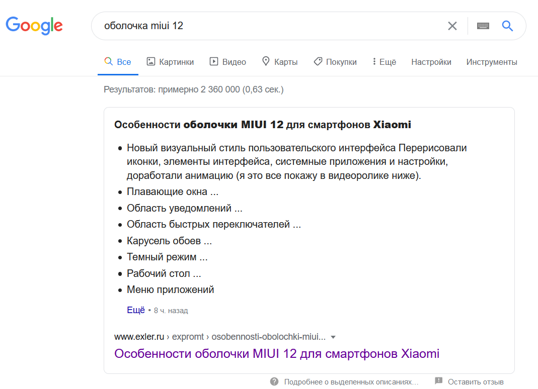Screen dimensions: 538x389
Task: Click the blue magnifier search button
Action: (507, 26)
